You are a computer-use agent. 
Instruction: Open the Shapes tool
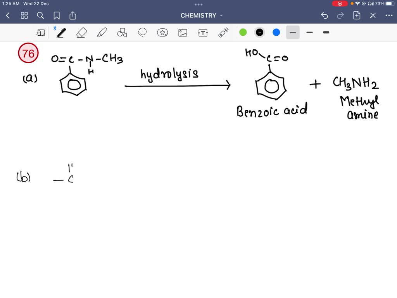pos(122,33)
